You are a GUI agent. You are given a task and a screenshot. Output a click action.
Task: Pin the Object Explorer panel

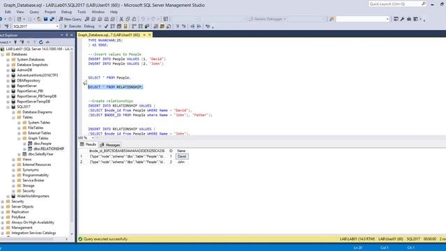pyautogui.click(x=67, y=35)
